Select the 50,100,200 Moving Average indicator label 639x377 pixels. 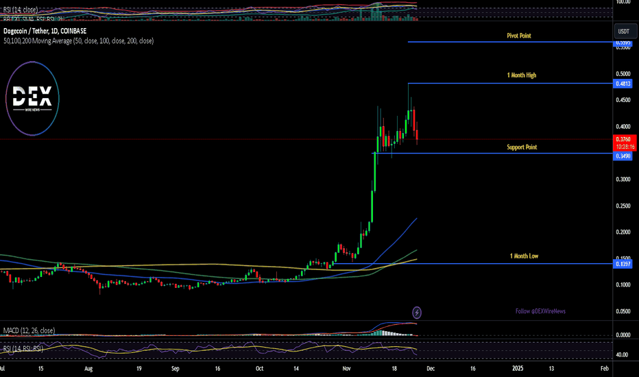click(79, 40)
